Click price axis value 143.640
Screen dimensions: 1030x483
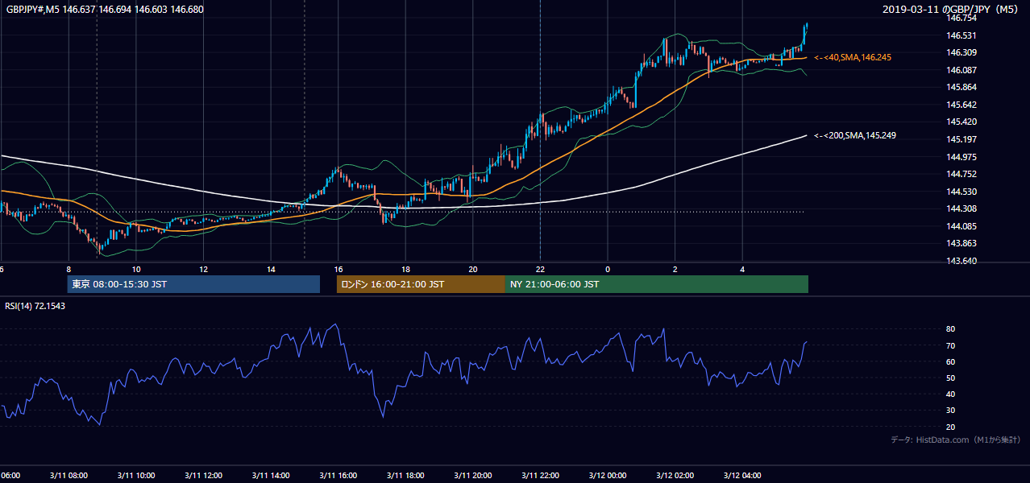961,261
